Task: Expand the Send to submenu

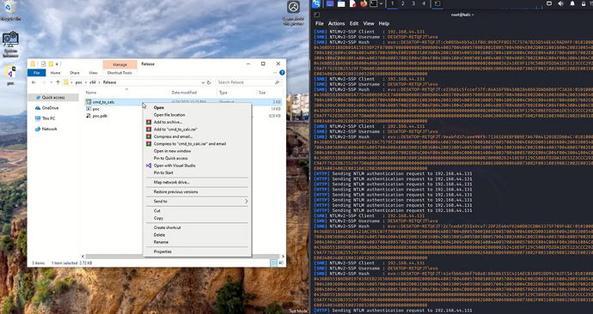Action: click(197, 202)
